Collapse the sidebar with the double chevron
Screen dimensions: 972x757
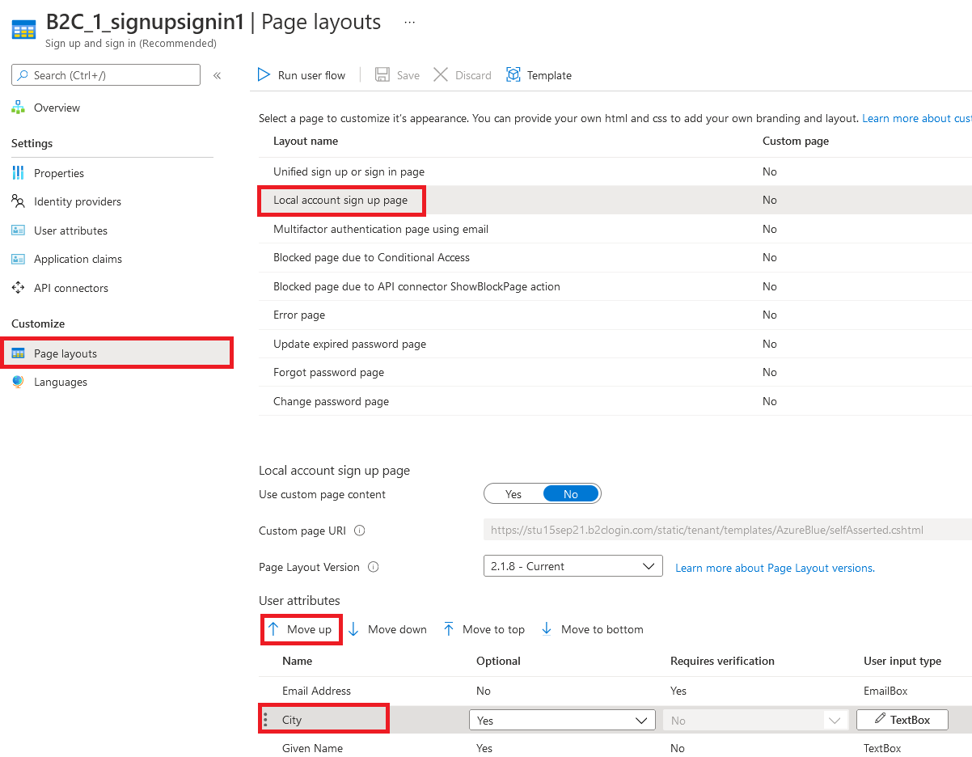pos(217,74)
